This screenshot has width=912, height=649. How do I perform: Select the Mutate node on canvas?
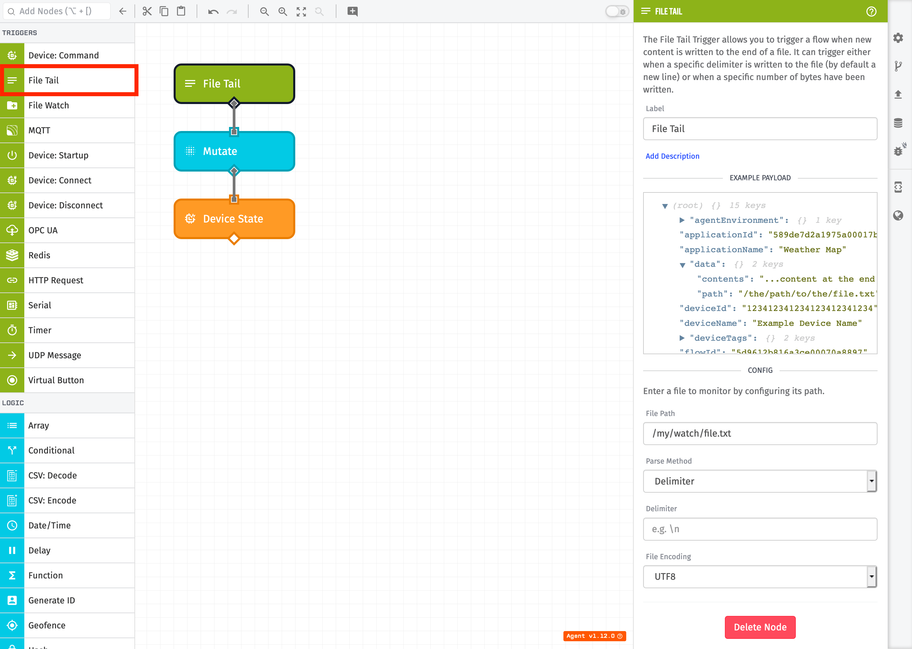[234, 151]
